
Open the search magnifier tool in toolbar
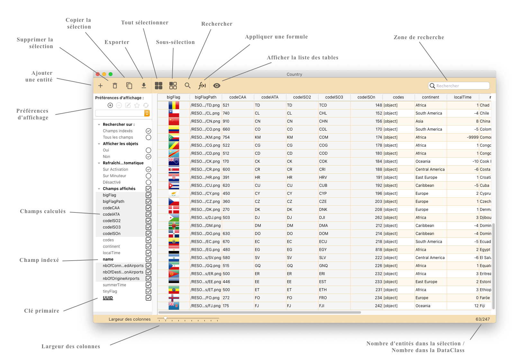tap(188, 86)
